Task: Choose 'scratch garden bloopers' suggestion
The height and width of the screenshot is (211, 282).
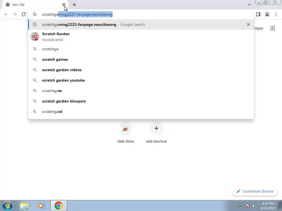Action: 141,101
